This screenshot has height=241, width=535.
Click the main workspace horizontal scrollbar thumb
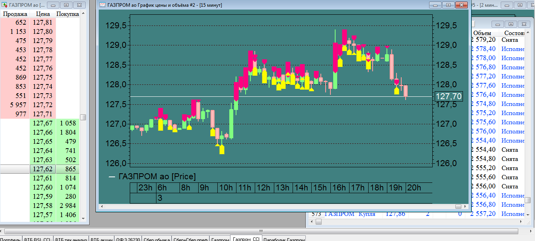pos(261,231)
